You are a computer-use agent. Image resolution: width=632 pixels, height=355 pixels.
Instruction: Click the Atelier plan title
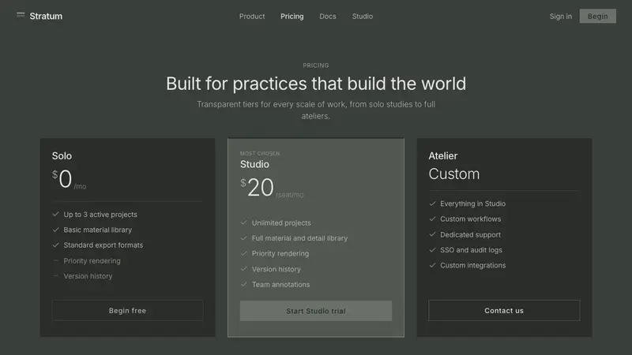pyautogui.click(x=443, y=155)
